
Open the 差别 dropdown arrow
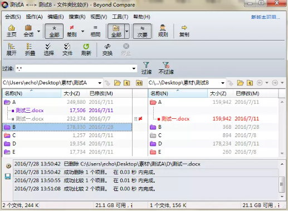(82, 31)
